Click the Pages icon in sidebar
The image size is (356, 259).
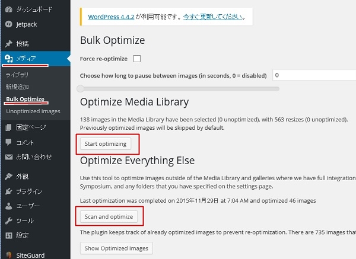pyautogui.click(x=9, y=127)
